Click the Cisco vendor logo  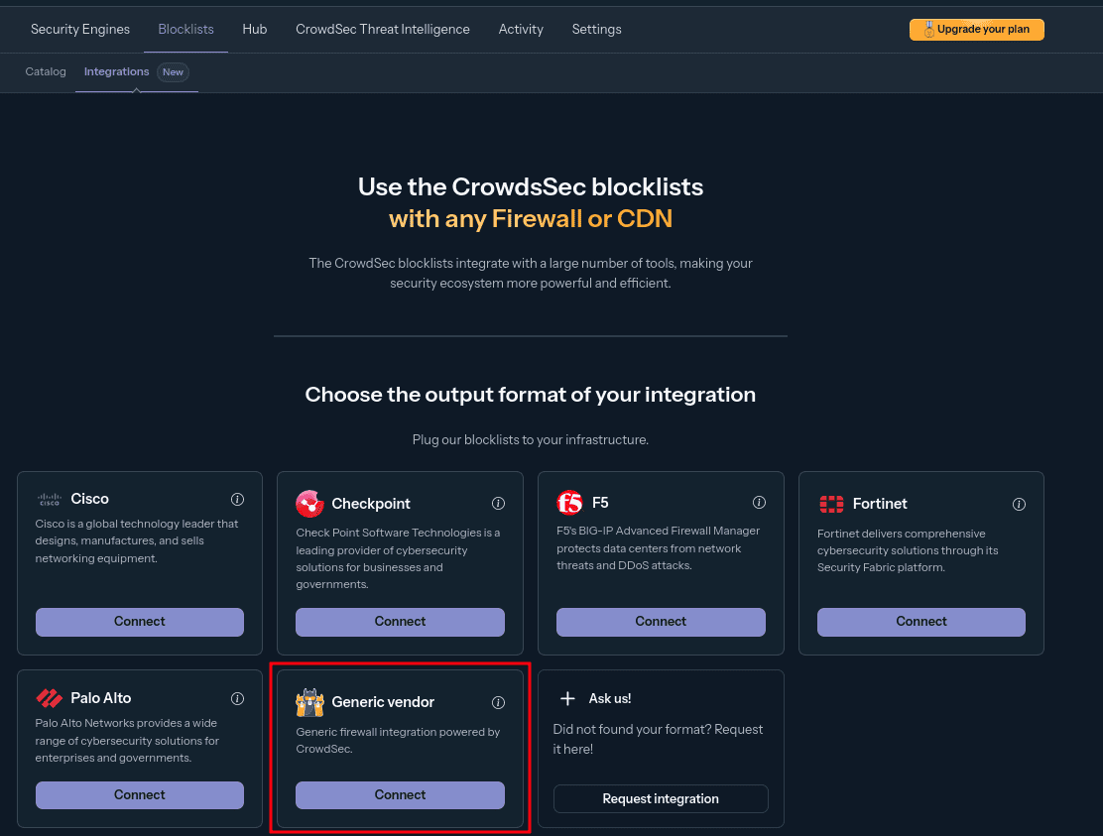point(50,499)
